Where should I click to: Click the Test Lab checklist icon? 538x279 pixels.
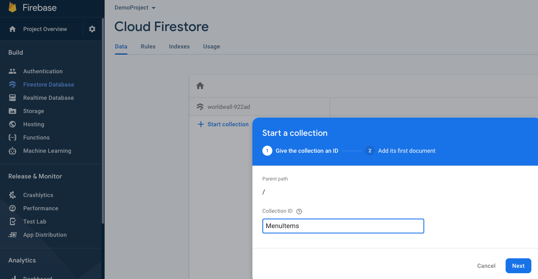tap(12, 221)
